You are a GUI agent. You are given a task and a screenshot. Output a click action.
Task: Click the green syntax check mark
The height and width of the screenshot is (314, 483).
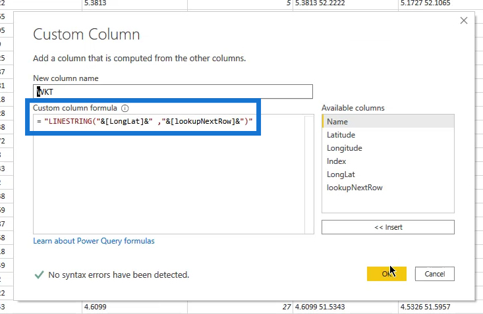(x=39, y=275)
